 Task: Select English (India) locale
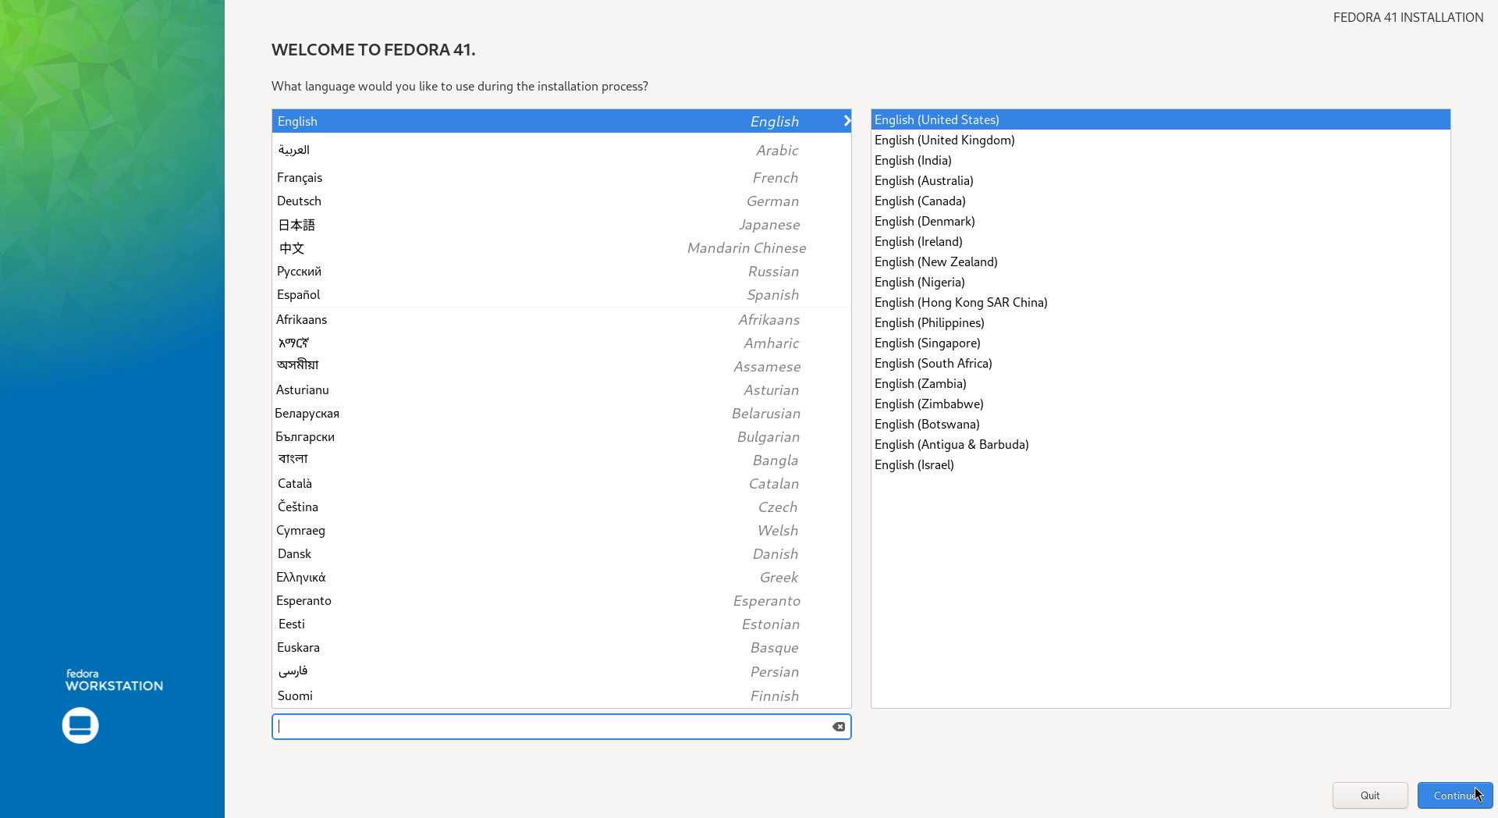(1160, 160)
